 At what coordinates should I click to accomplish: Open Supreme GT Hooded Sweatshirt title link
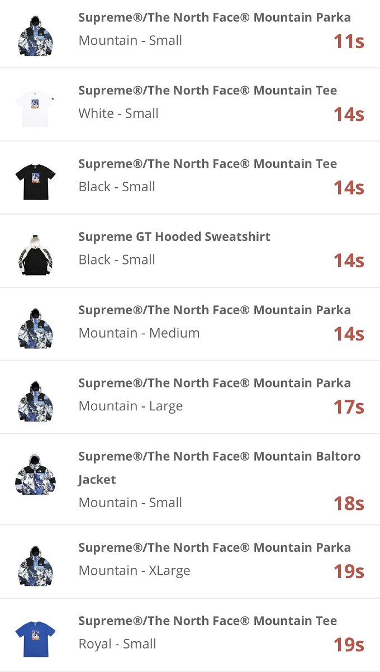point(174,236)
